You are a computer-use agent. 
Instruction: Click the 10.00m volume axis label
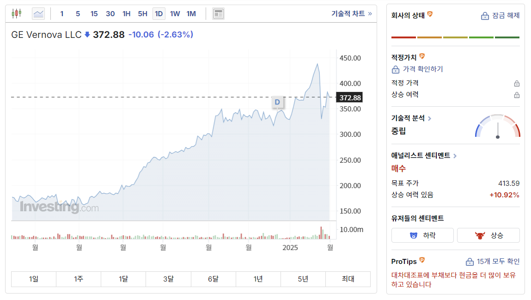pyautogui.click(x=351, y=230)
